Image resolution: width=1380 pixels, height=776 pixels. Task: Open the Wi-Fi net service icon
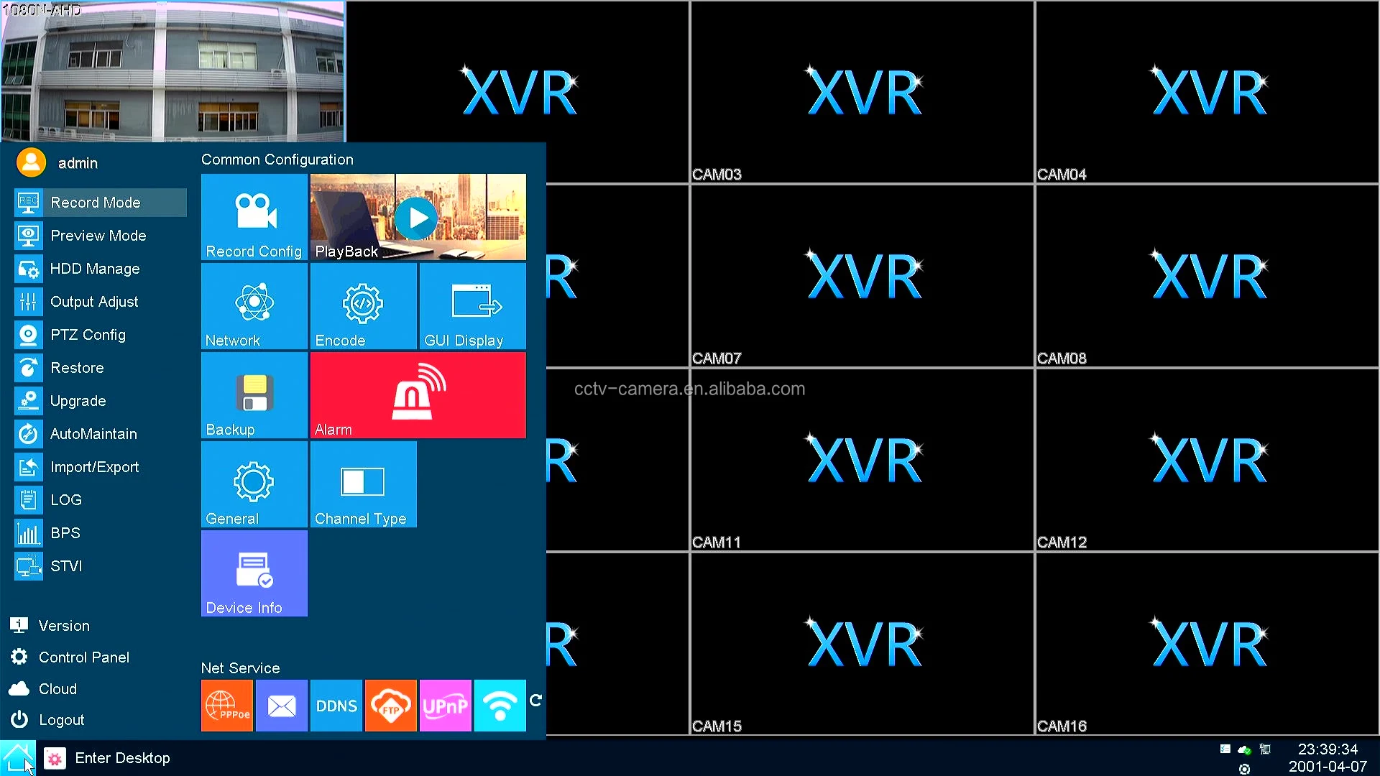(x=500, y=706)
